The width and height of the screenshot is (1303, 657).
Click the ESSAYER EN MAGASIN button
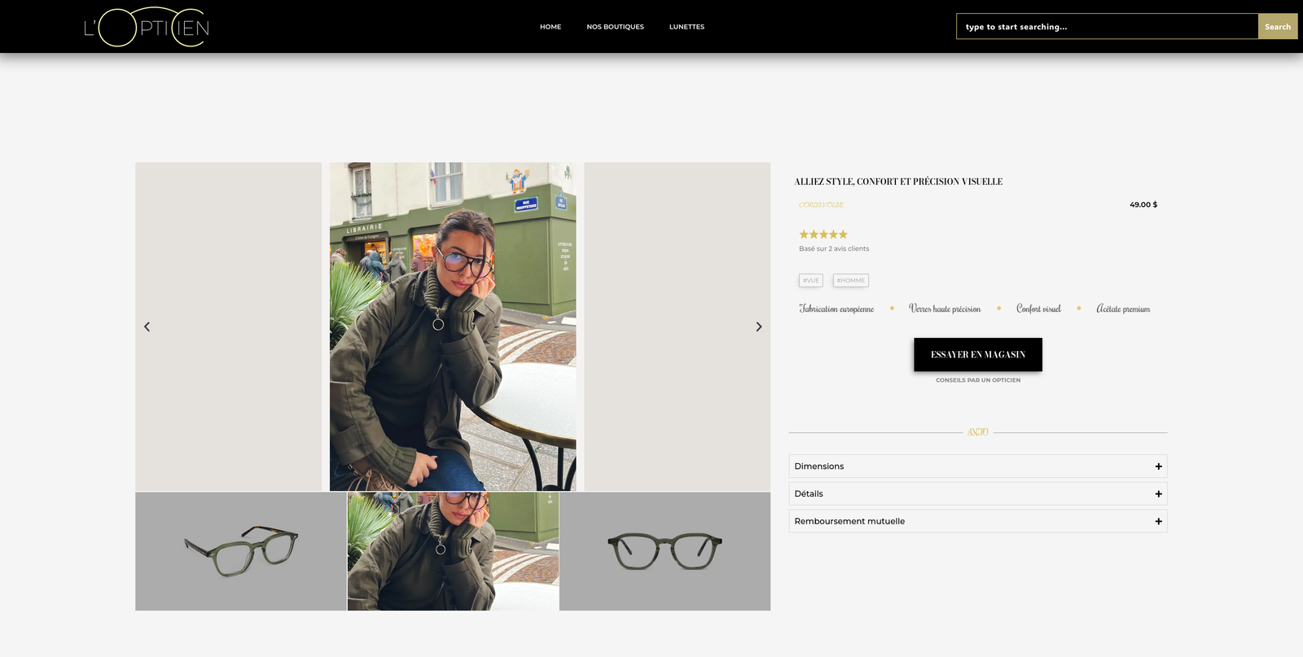[978, 355]
